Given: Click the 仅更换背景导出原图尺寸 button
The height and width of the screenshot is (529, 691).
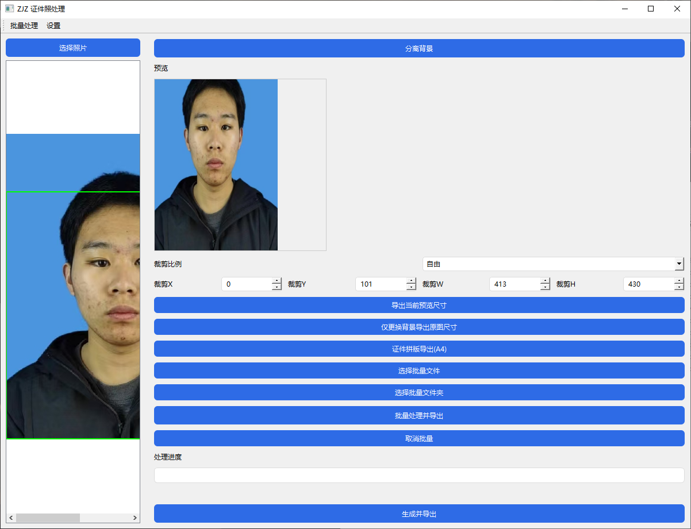Looking at the screenshot, I should click(418, 326).
